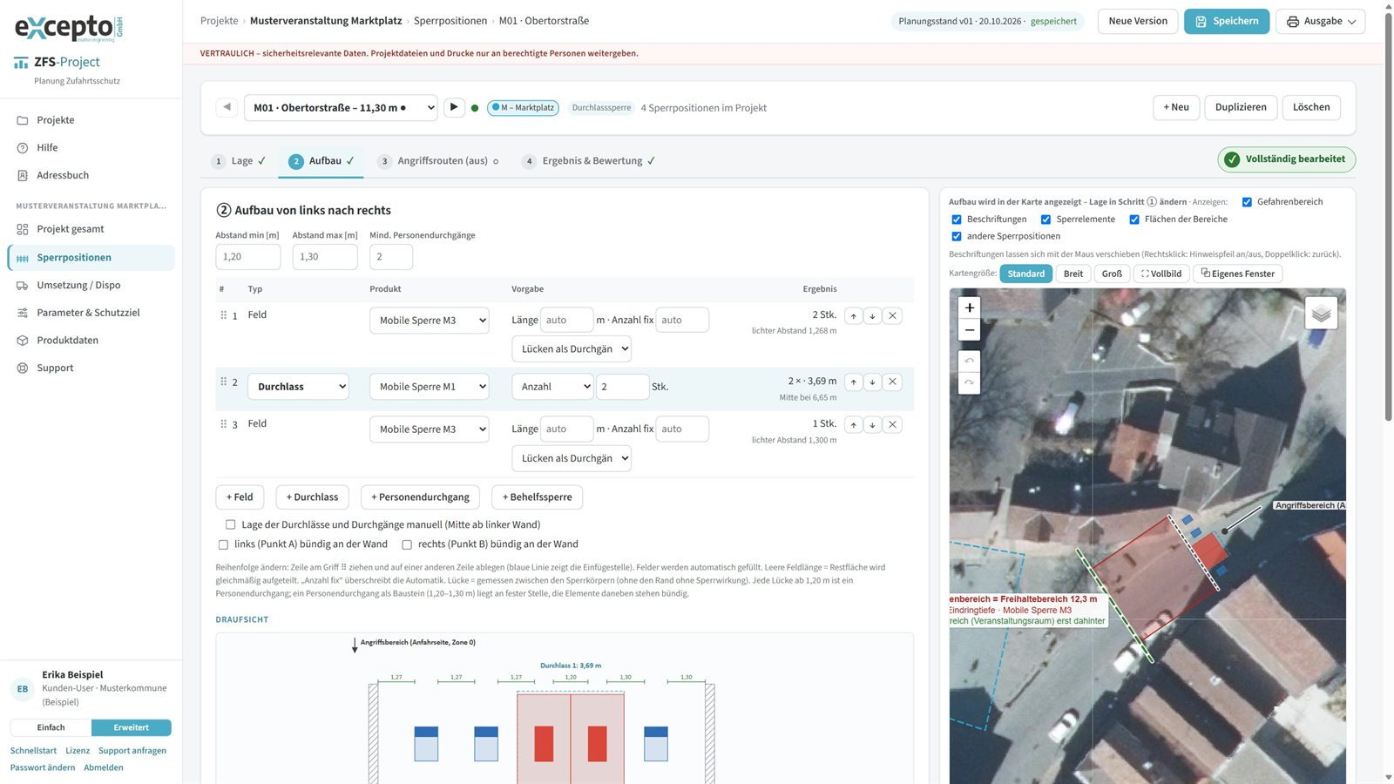Screen dimensions: 1394x784
Task: Open the M01 Obertorstraße position dropdown
Action: (x=341, y=107)
